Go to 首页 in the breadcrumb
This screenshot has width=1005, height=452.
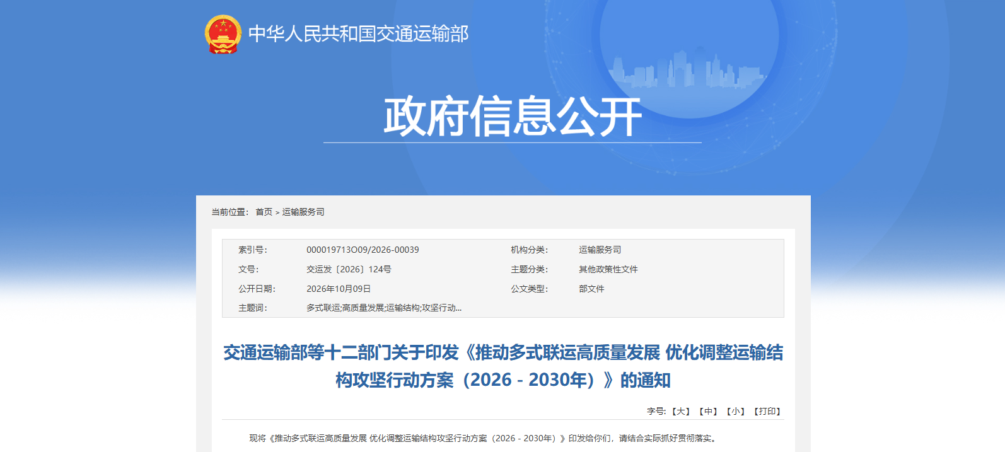[x=264, y=212]
